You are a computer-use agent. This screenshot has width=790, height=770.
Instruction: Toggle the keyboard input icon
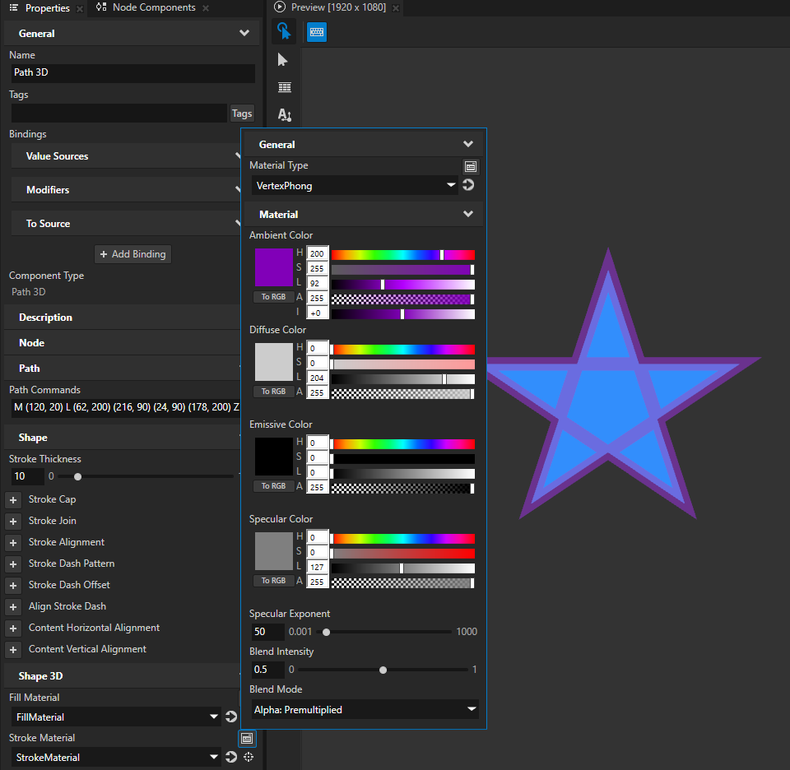point(317,31)
